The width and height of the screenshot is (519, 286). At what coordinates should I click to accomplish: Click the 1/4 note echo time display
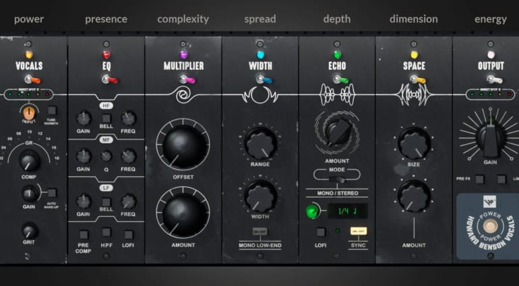347,211
